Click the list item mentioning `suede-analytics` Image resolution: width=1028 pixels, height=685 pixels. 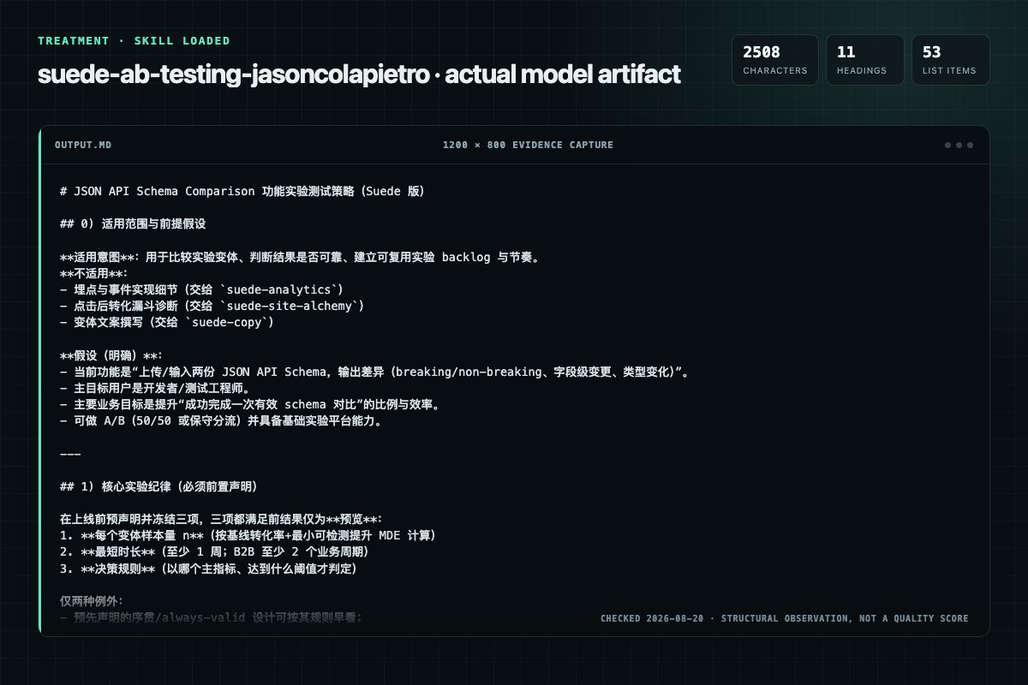[201, 289]
